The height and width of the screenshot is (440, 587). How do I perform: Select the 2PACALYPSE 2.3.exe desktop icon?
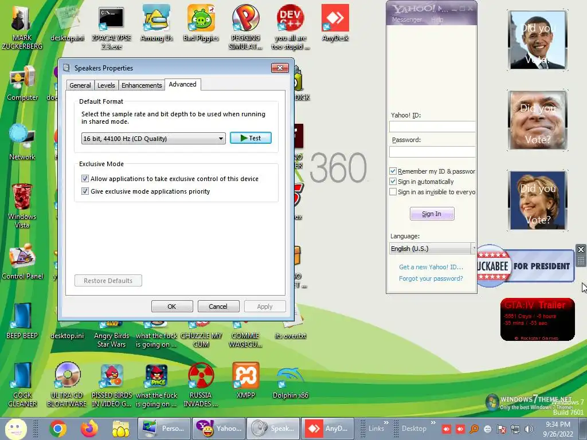click(111, 27)
